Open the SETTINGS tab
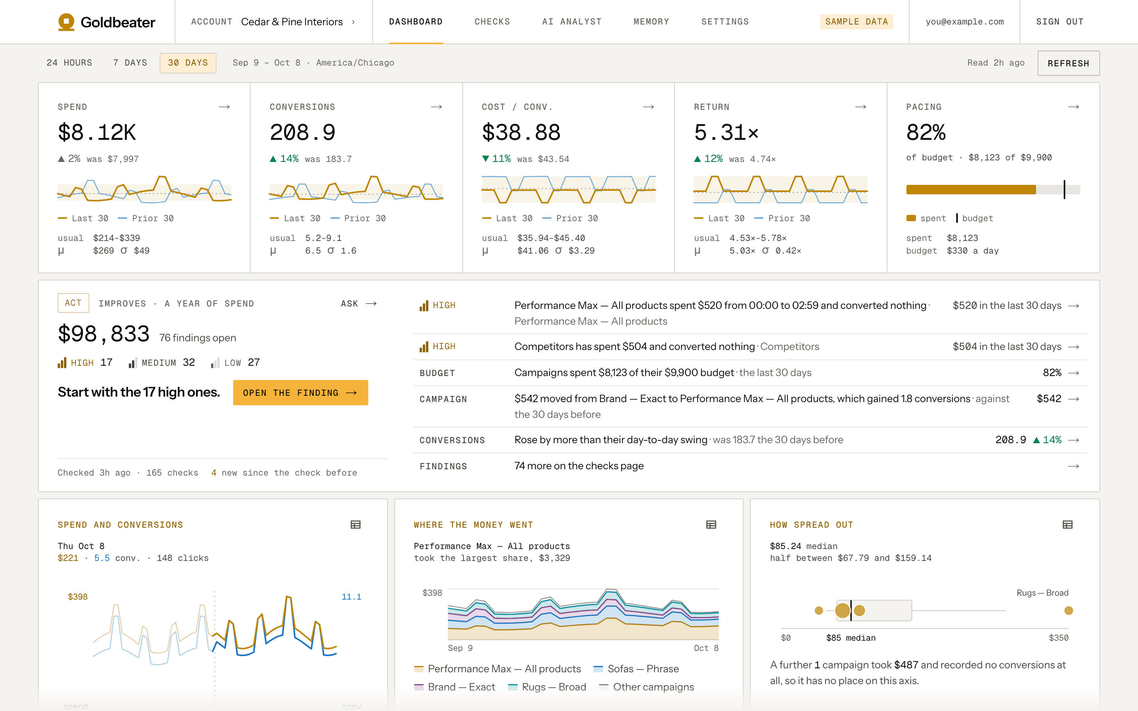 pos(725,22)
